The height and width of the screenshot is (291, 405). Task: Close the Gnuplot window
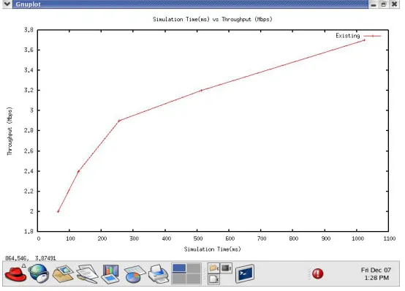pos(394,4)
